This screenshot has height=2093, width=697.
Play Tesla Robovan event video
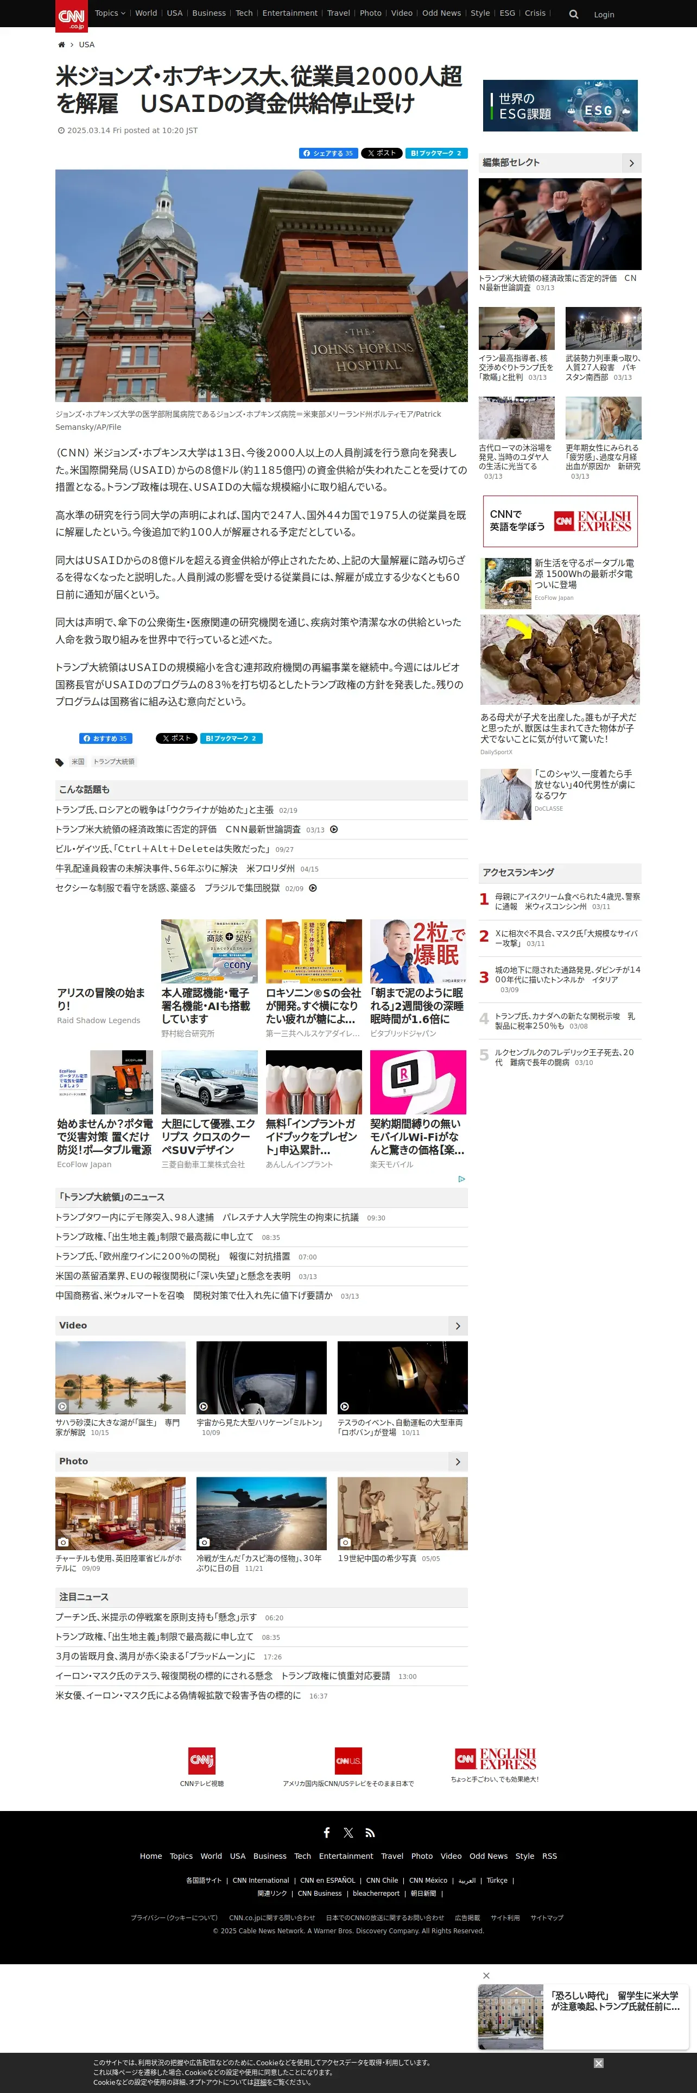point(402,1377)
